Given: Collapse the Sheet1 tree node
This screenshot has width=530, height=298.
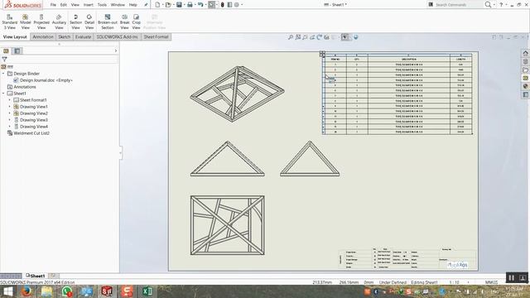Looking at the screenshot, I should click(3, 94).
